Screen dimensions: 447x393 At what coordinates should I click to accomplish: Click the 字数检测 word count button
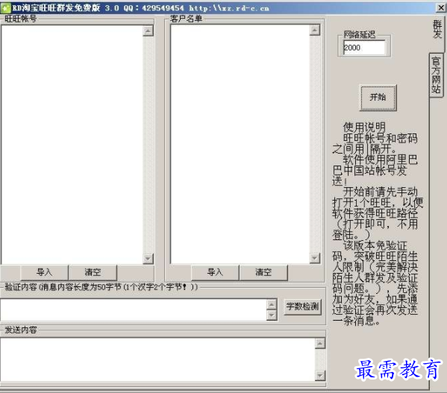tap(303, 306)
